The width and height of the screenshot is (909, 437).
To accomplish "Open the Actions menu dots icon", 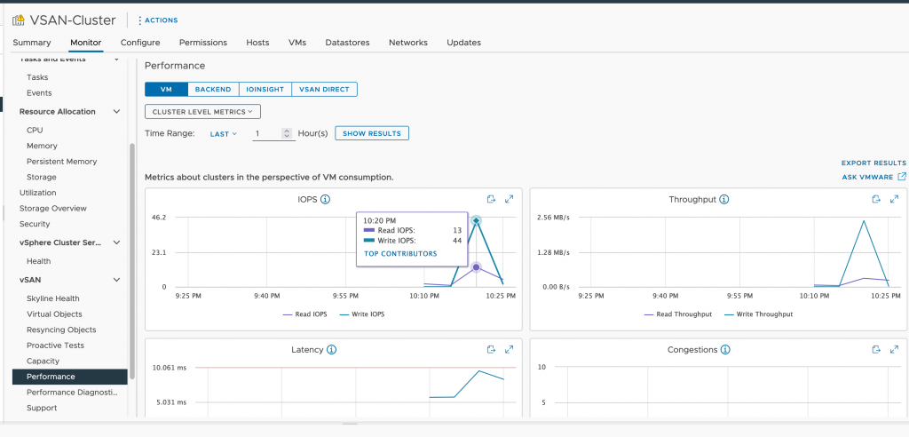I will pos(139,20).
